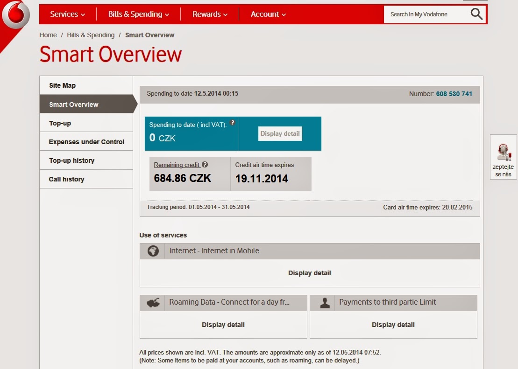The width and height of the screenshot is (518, 369).
Task: Click the Tracking period text
Action: pyautogui.click(x=198, y=207)
